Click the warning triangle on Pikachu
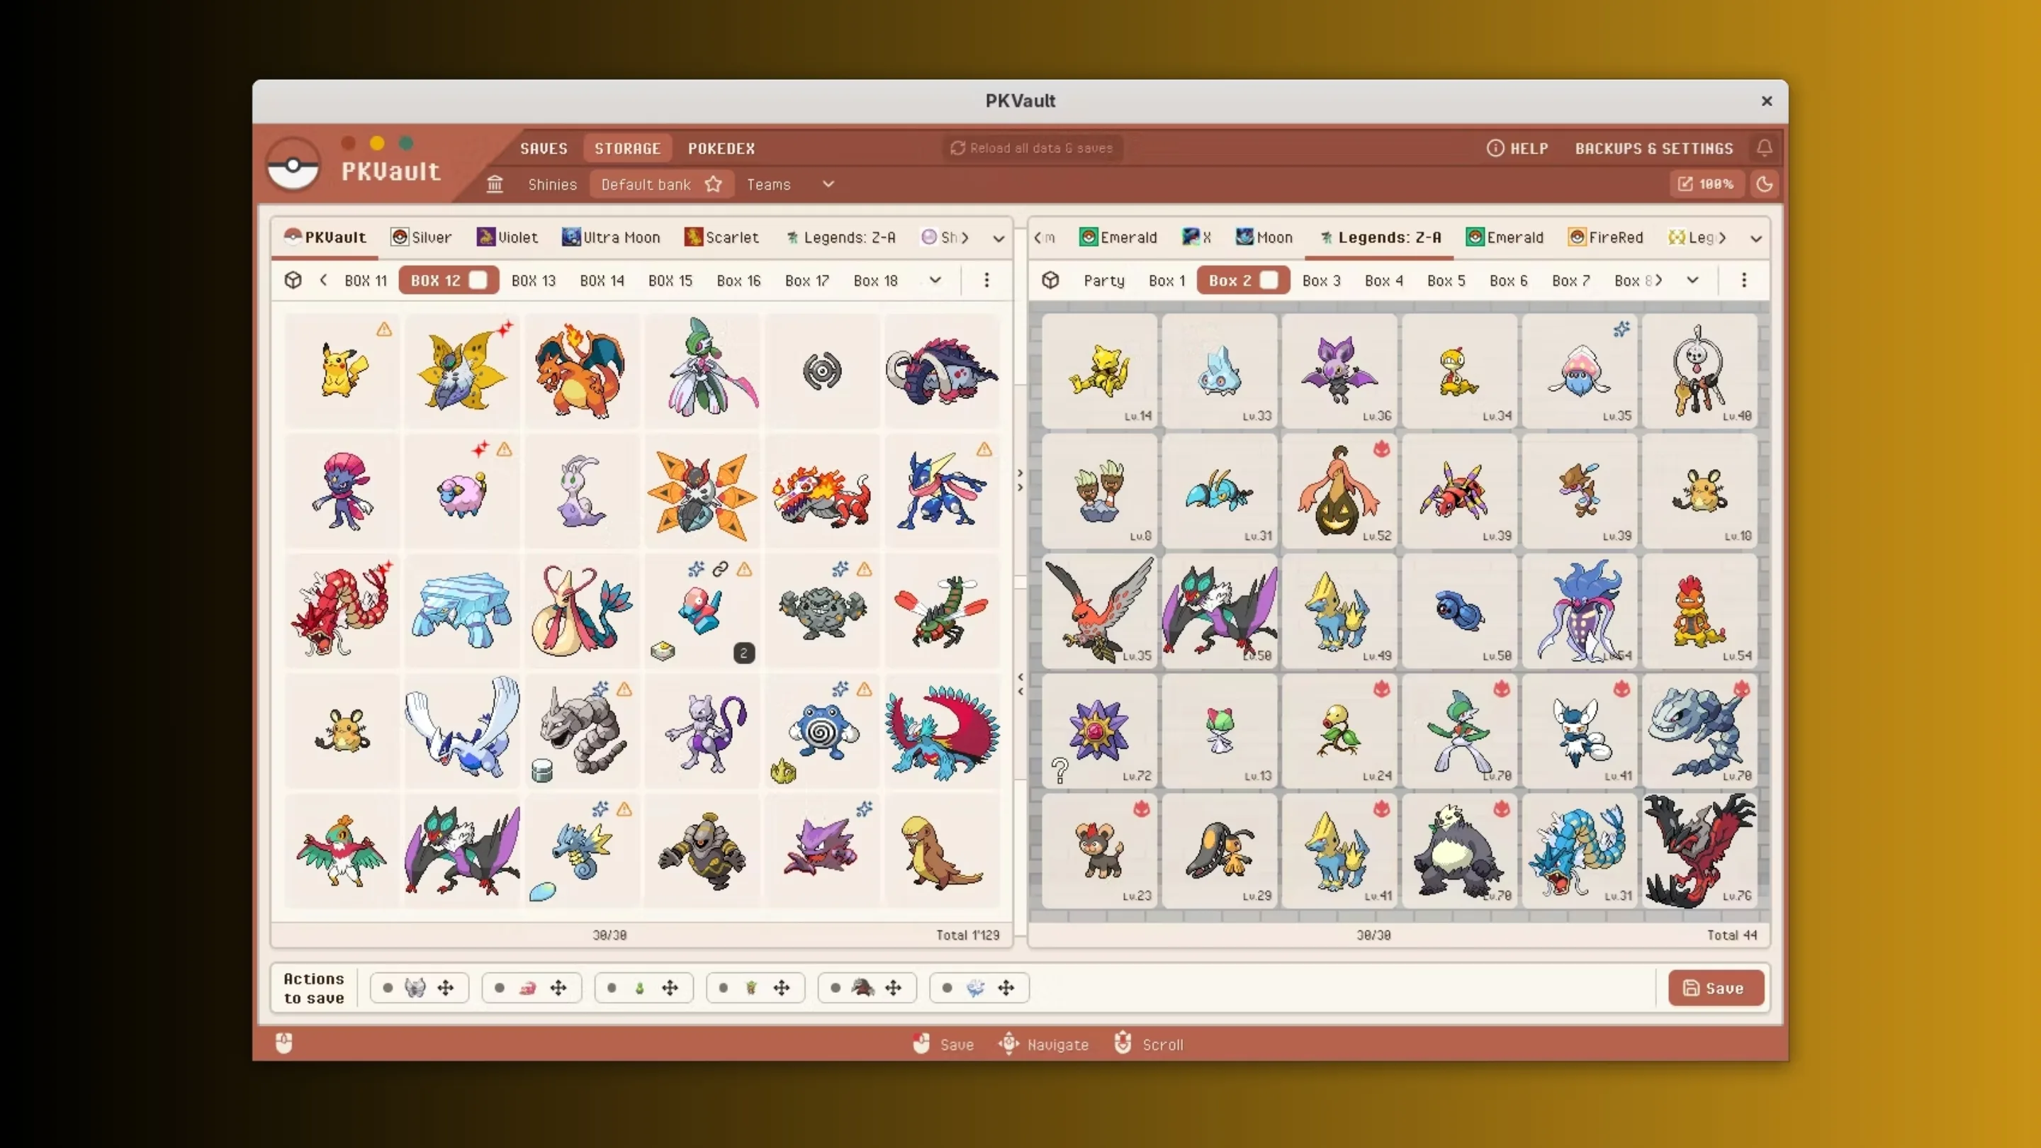 [x=384, y=329]
